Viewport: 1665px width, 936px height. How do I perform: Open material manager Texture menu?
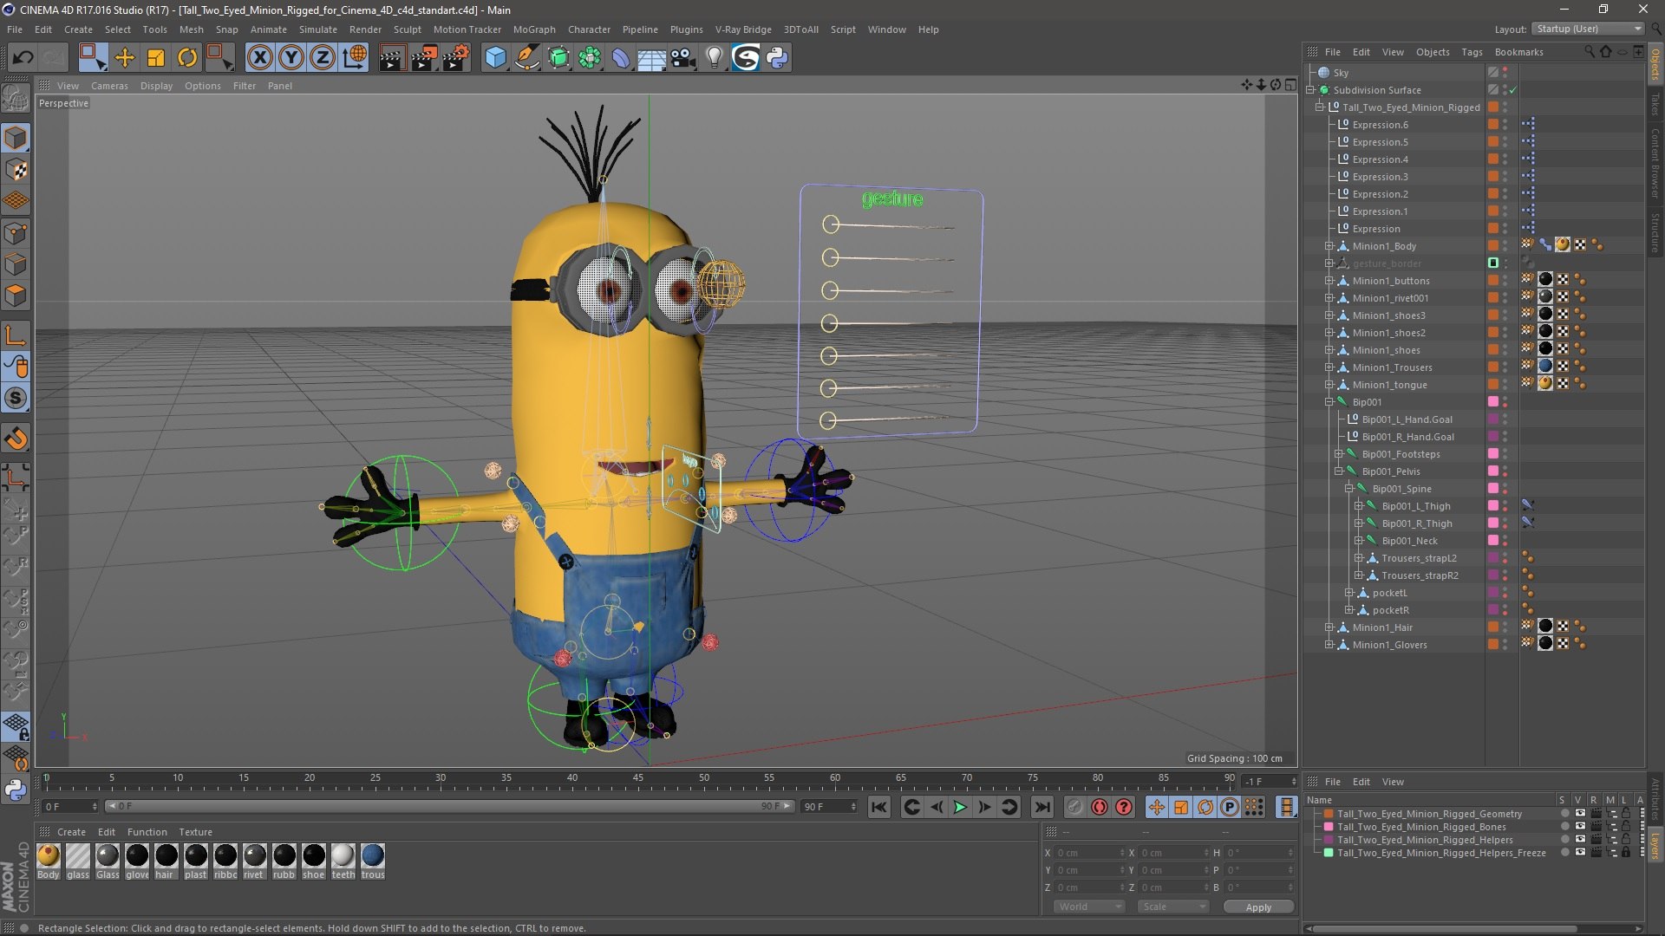pos(195,832)
